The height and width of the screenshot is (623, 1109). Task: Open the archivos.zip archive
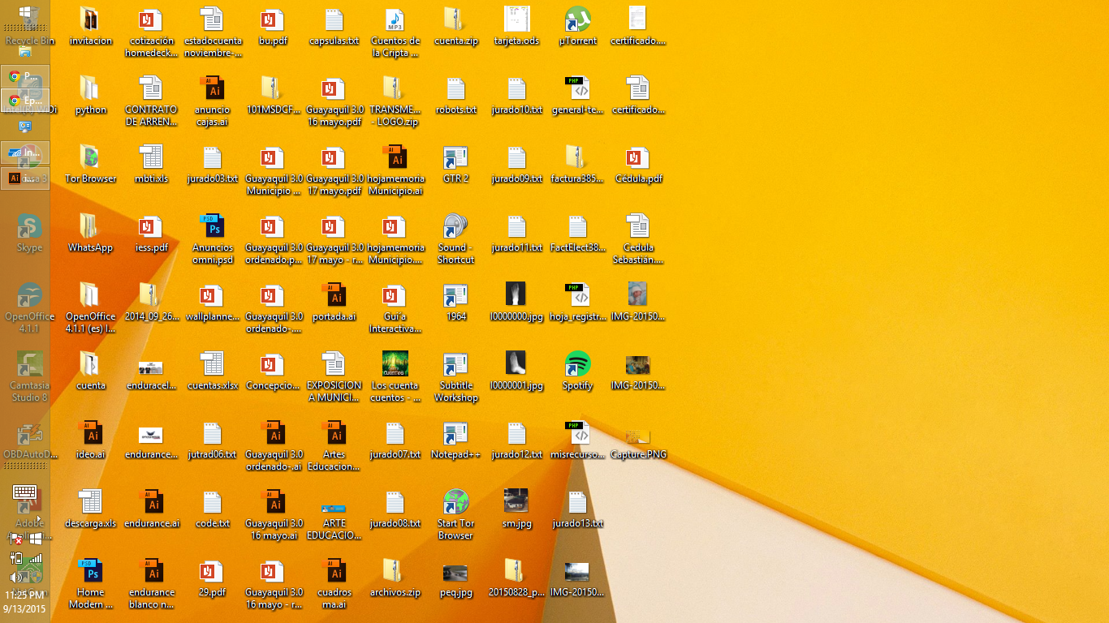point(395,577)
